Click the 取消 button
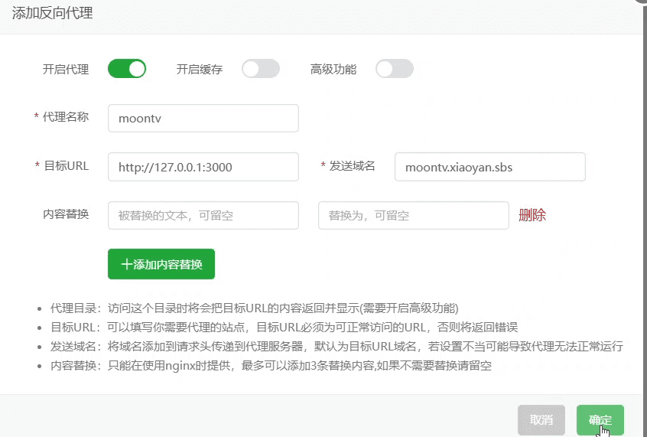The image size is (647, 437). (541, 420)
